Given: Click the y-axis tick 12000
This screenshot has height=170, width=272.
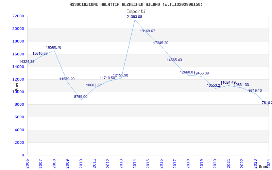Looking at the screenshot, I should (x=18, y=80).
